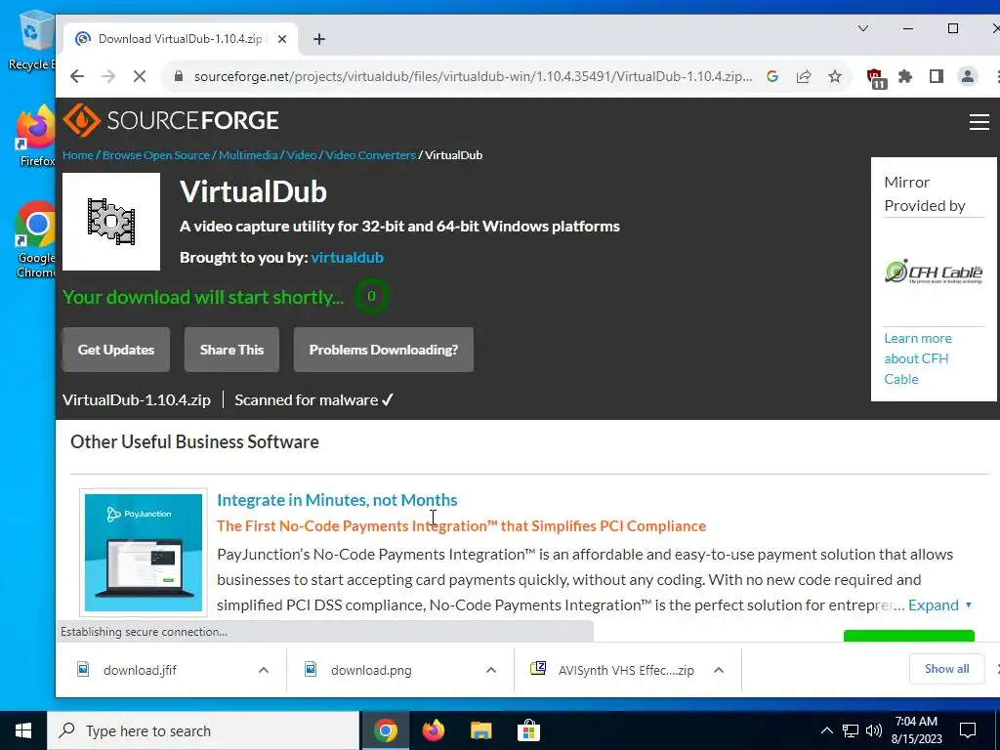Open the red shield extension icon
The width and height of the screenshot is (1000, 750).
click(x=876, y=78)
